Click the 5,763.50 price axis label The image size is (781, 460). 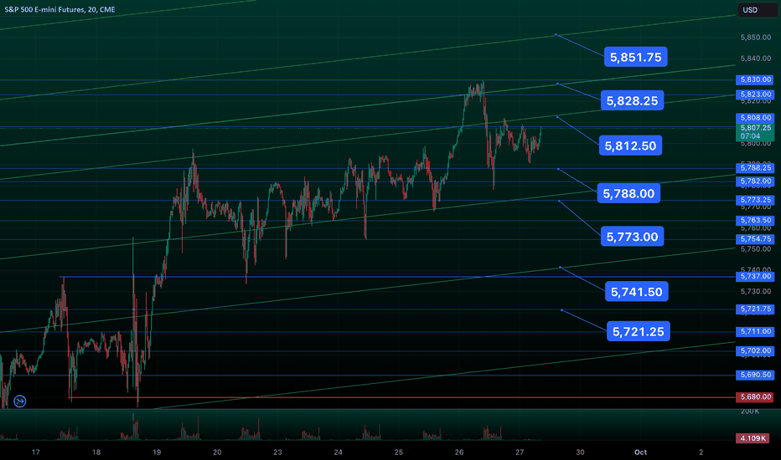pyautogui.click(x=755, y=220)
